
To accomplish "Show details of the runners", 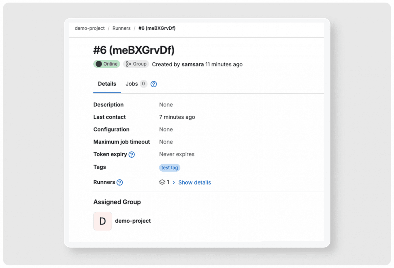I will 194,182.
